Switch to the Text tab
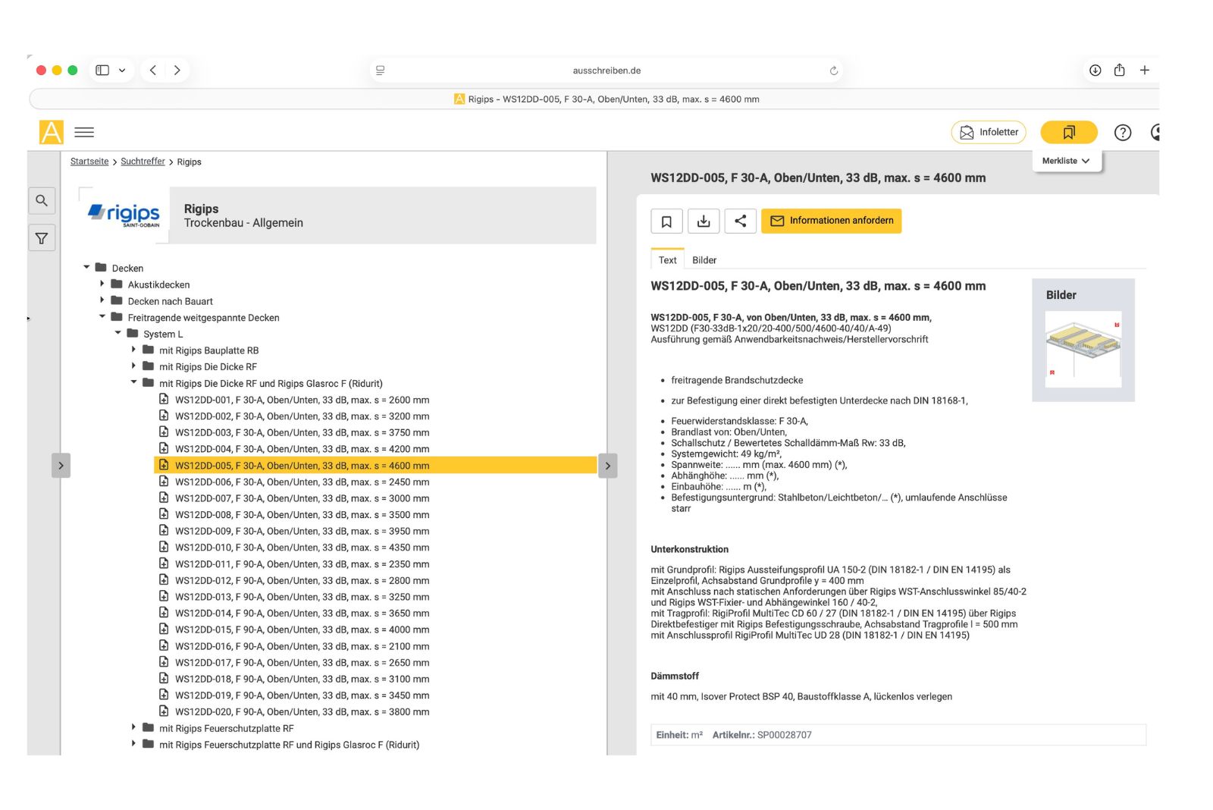Viewport: 1213px width, 810px height. click(668, 260)
